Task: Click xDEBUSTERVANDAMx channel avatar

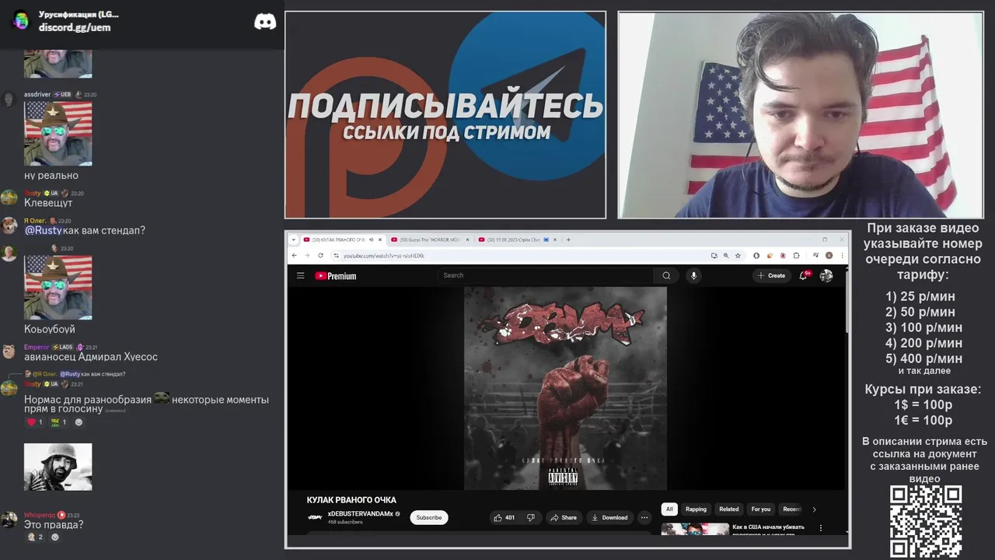Action: [315, 517]
